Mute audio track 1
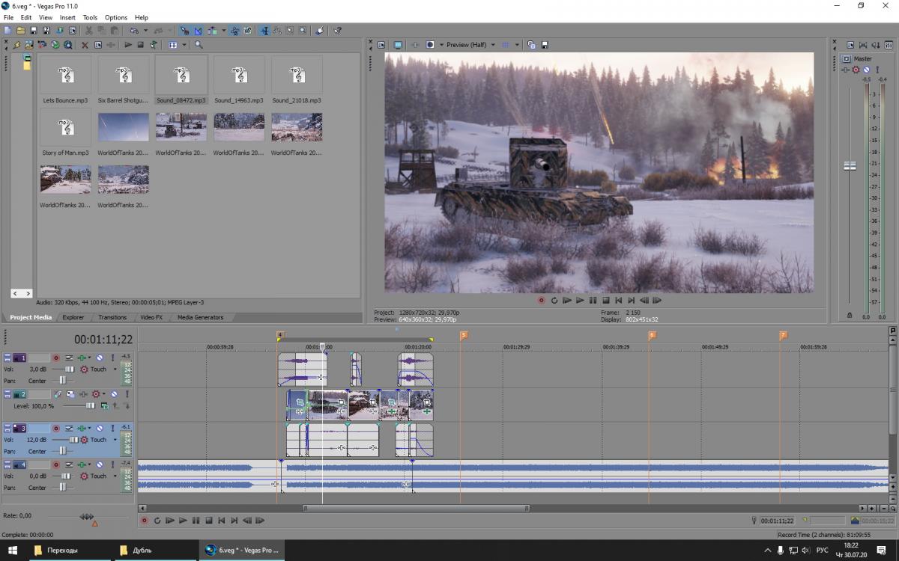Viewport: 899px width, 561px height. 100,358
